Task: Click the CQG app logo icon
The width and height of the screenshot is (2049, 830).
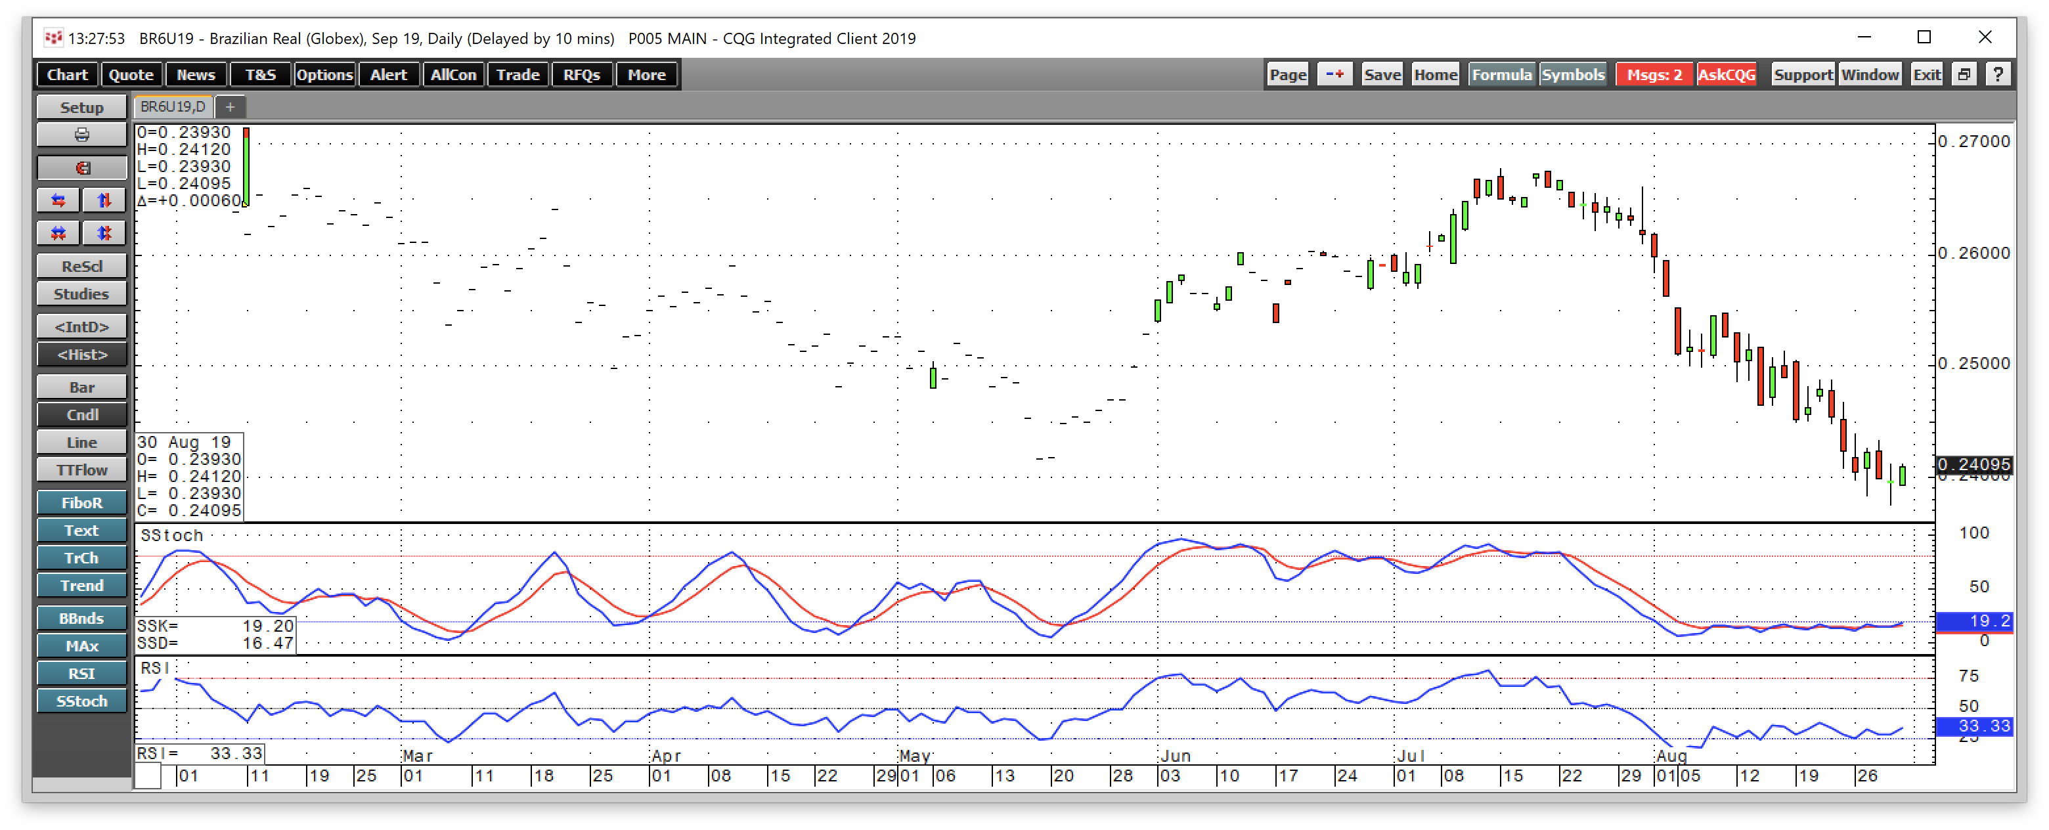Action: click(53, 37)
